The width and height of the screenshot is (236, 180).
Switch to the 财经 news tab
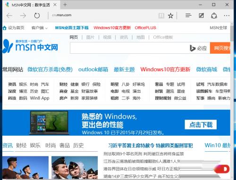[x=21, y=145]
